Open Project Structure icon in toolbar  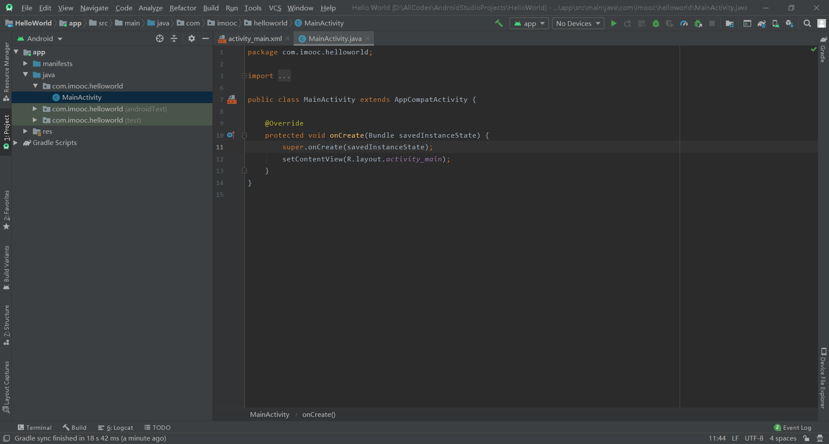click(730, 23)
